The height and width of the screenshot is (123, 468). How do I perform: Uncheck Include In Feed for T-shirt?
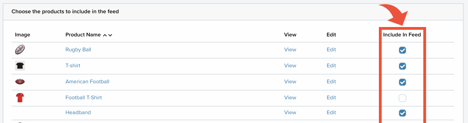pos(402,66)
